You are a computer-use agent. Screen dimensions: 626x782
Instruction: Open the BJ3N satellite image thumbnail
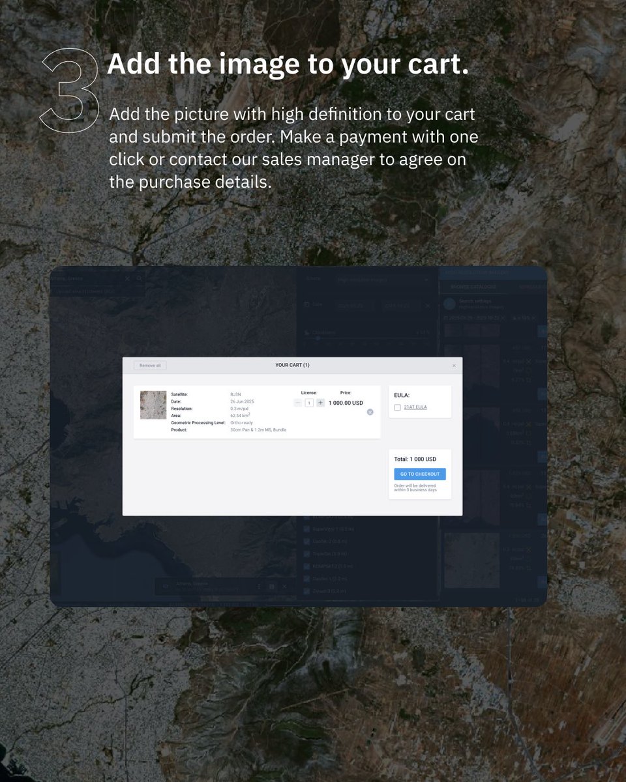pos(153,405)
